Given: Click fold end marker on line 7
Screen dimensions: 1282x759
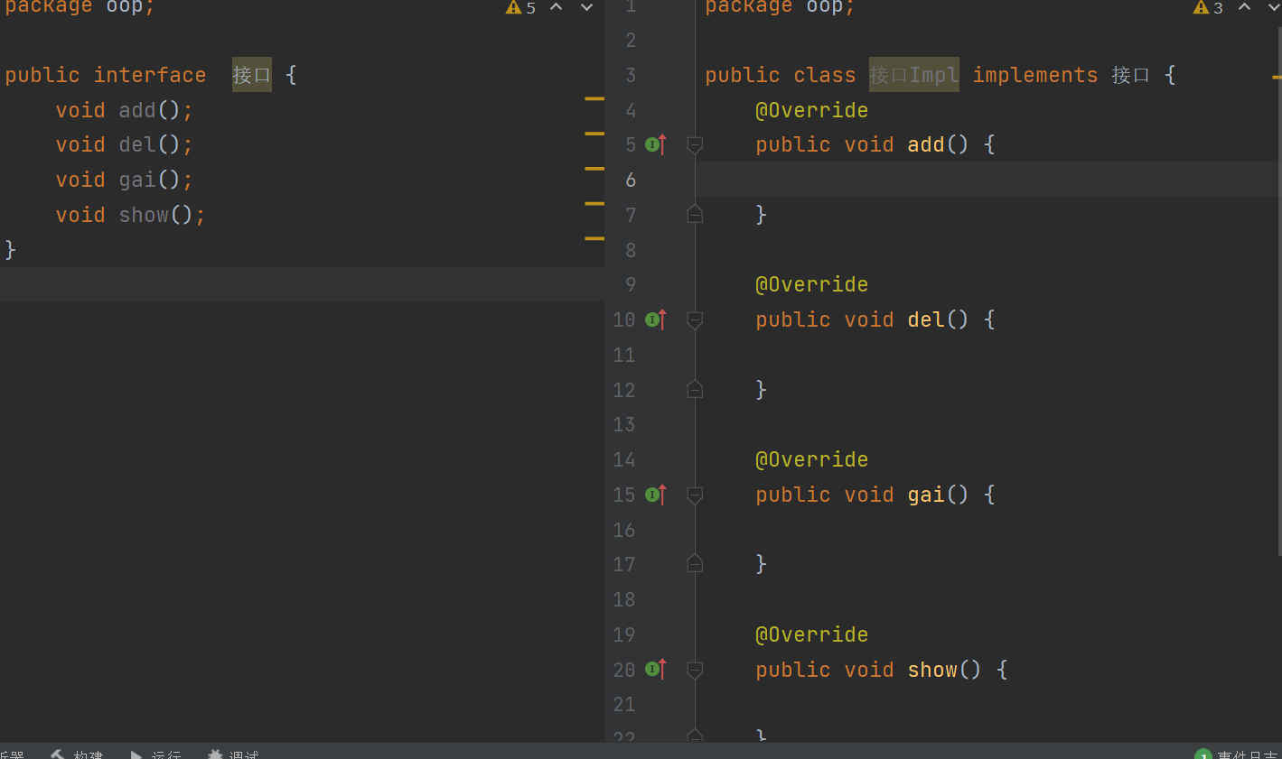Looking at the screenshot, I should (695, 215).
